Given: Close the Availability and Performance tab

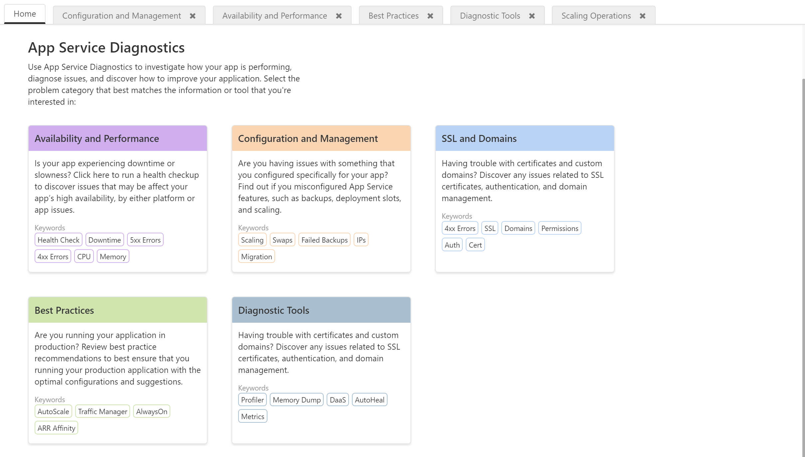Looking at the screenshot, I should [339, 16].
